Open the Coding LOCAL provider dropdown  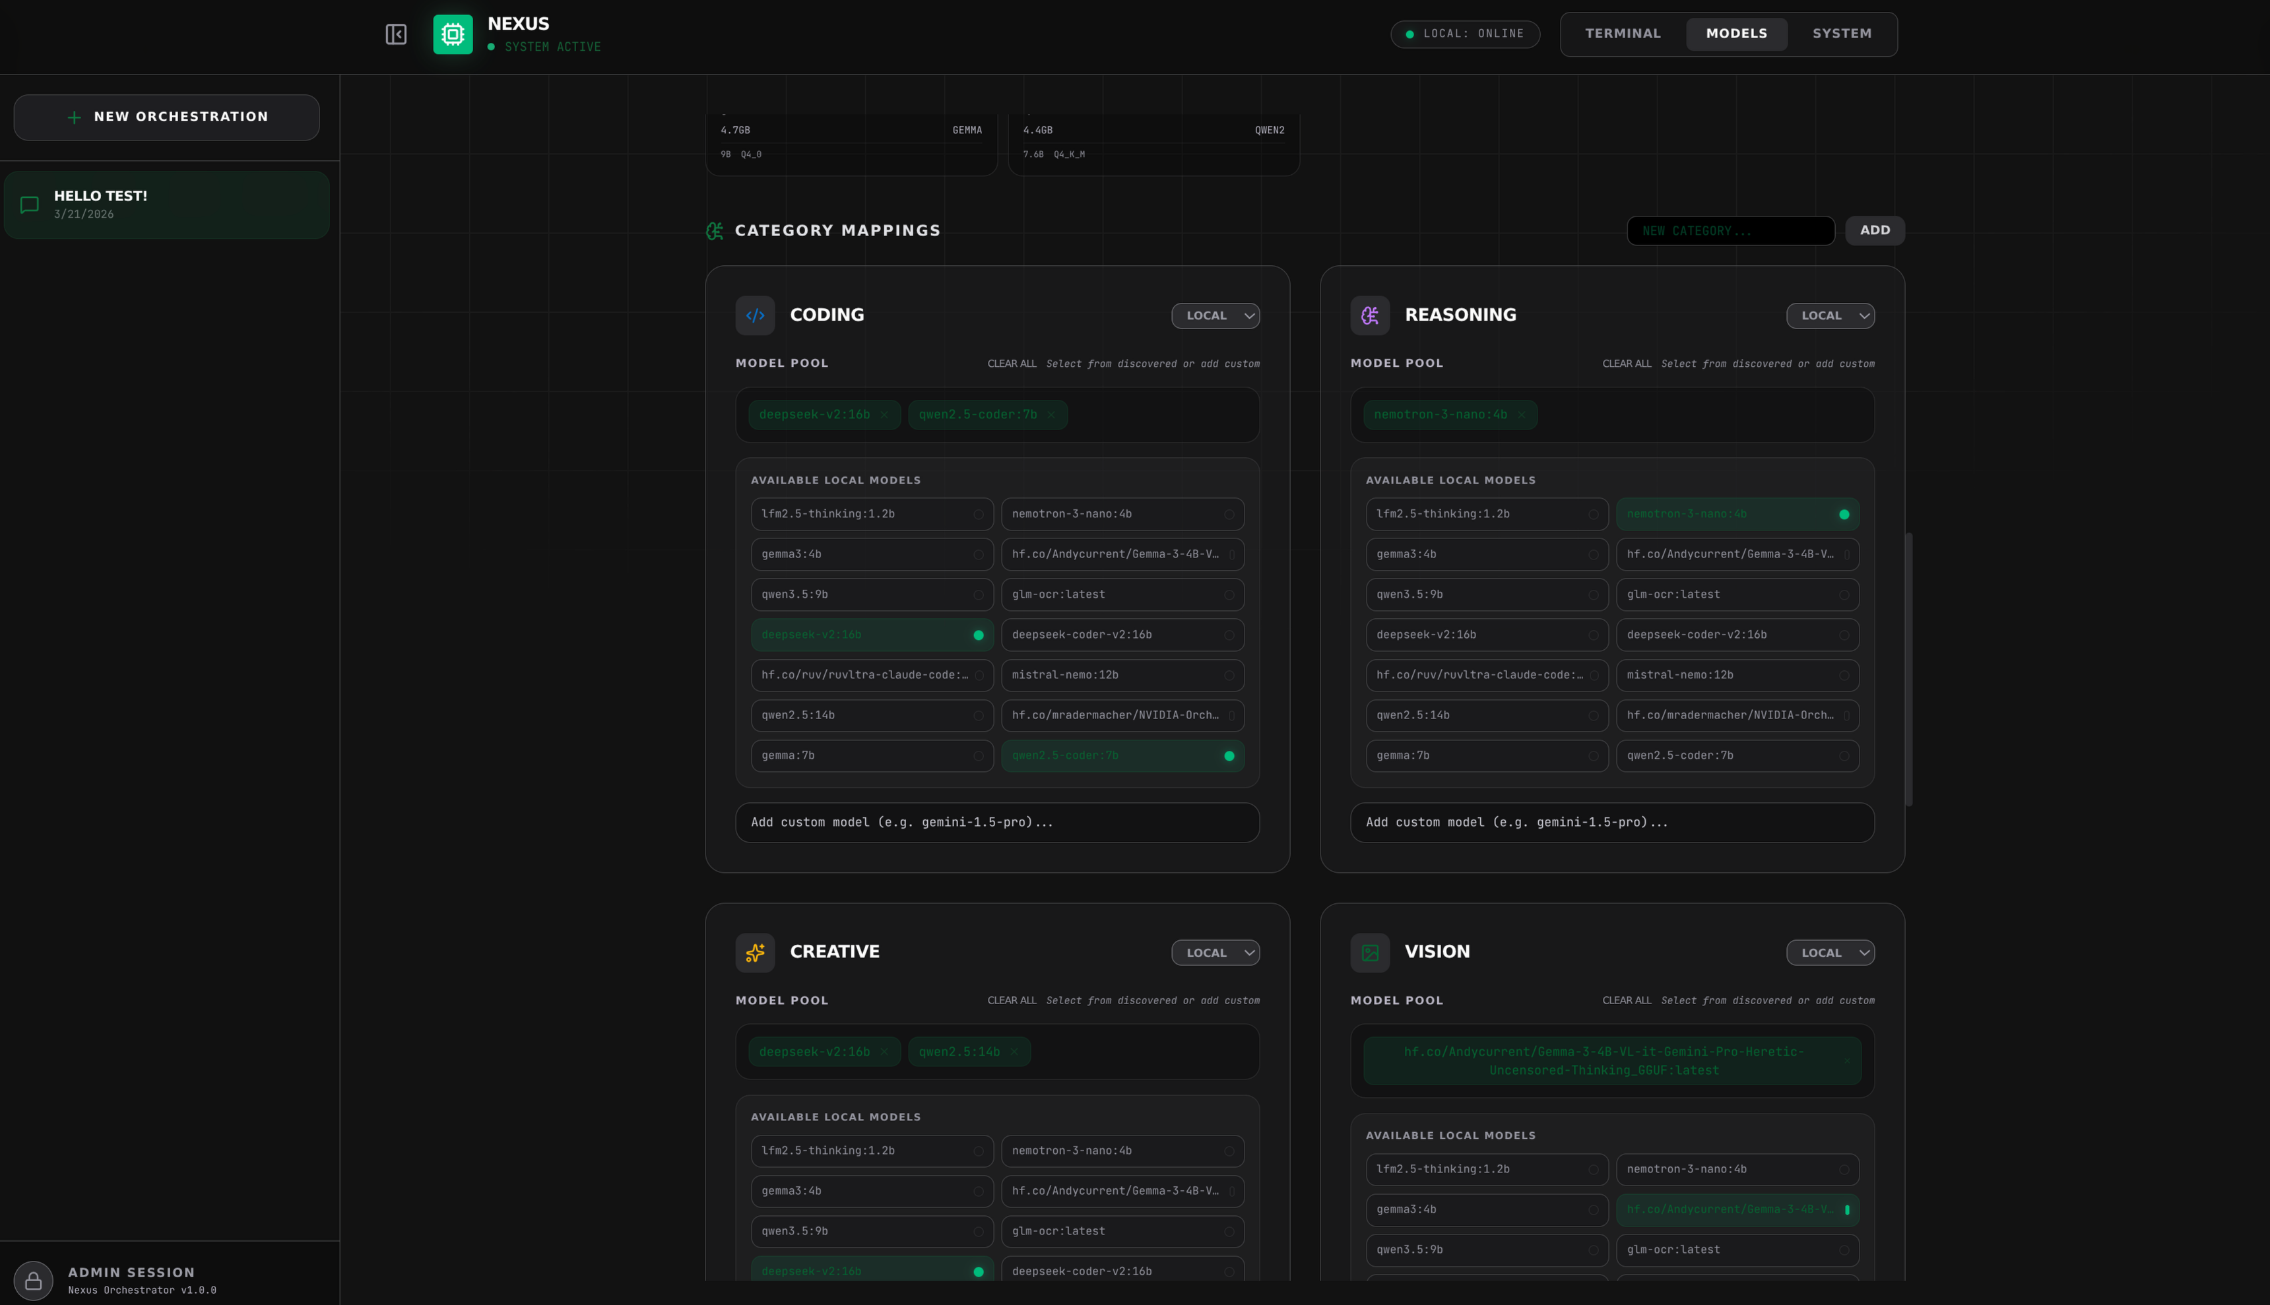1216,315
